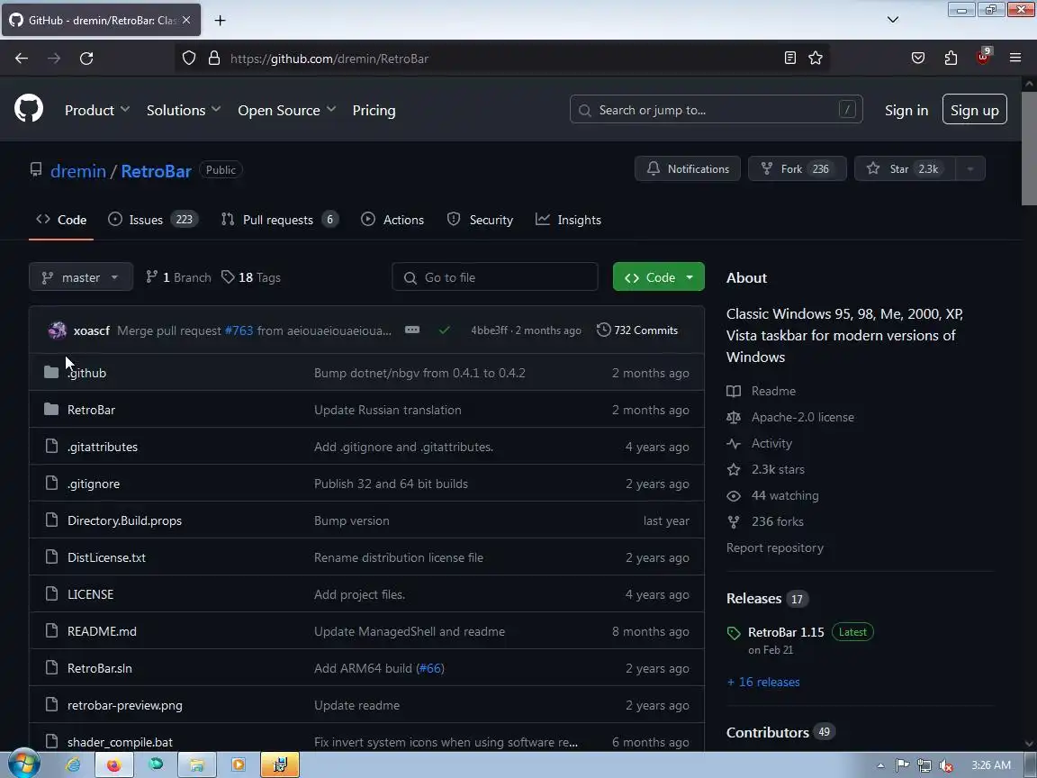Expand the Solutions menu
This screenshot has width=1037, height=778.
click(184, 111)
